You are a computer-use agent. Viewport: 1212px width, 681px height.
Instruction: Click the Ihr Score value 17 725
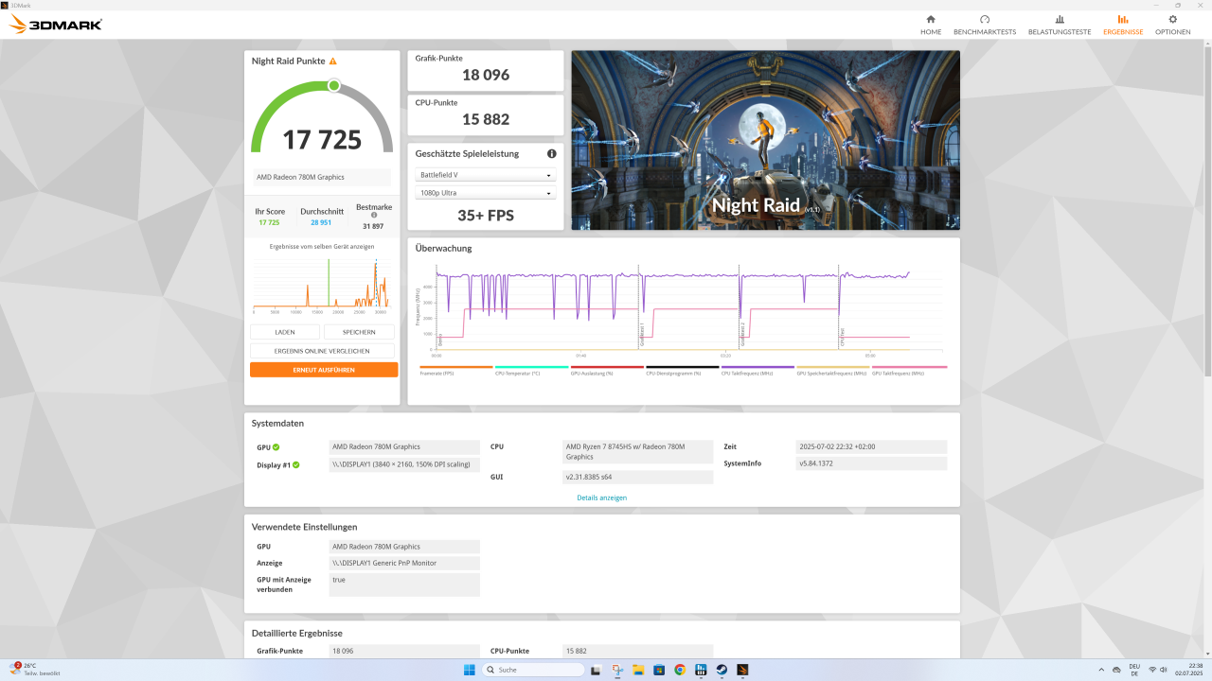pos(269,222)
